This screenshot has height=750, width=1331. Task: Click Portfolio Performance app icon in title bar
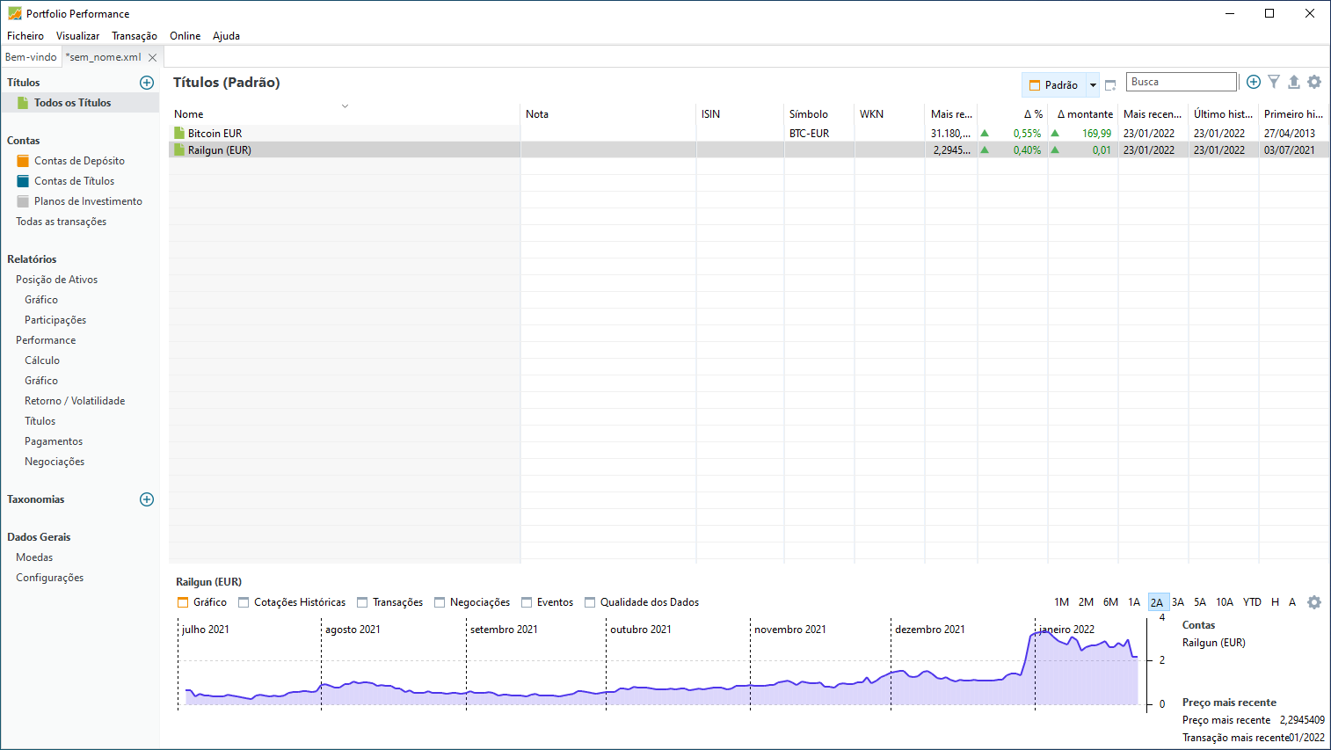click(x=14, y=13)
